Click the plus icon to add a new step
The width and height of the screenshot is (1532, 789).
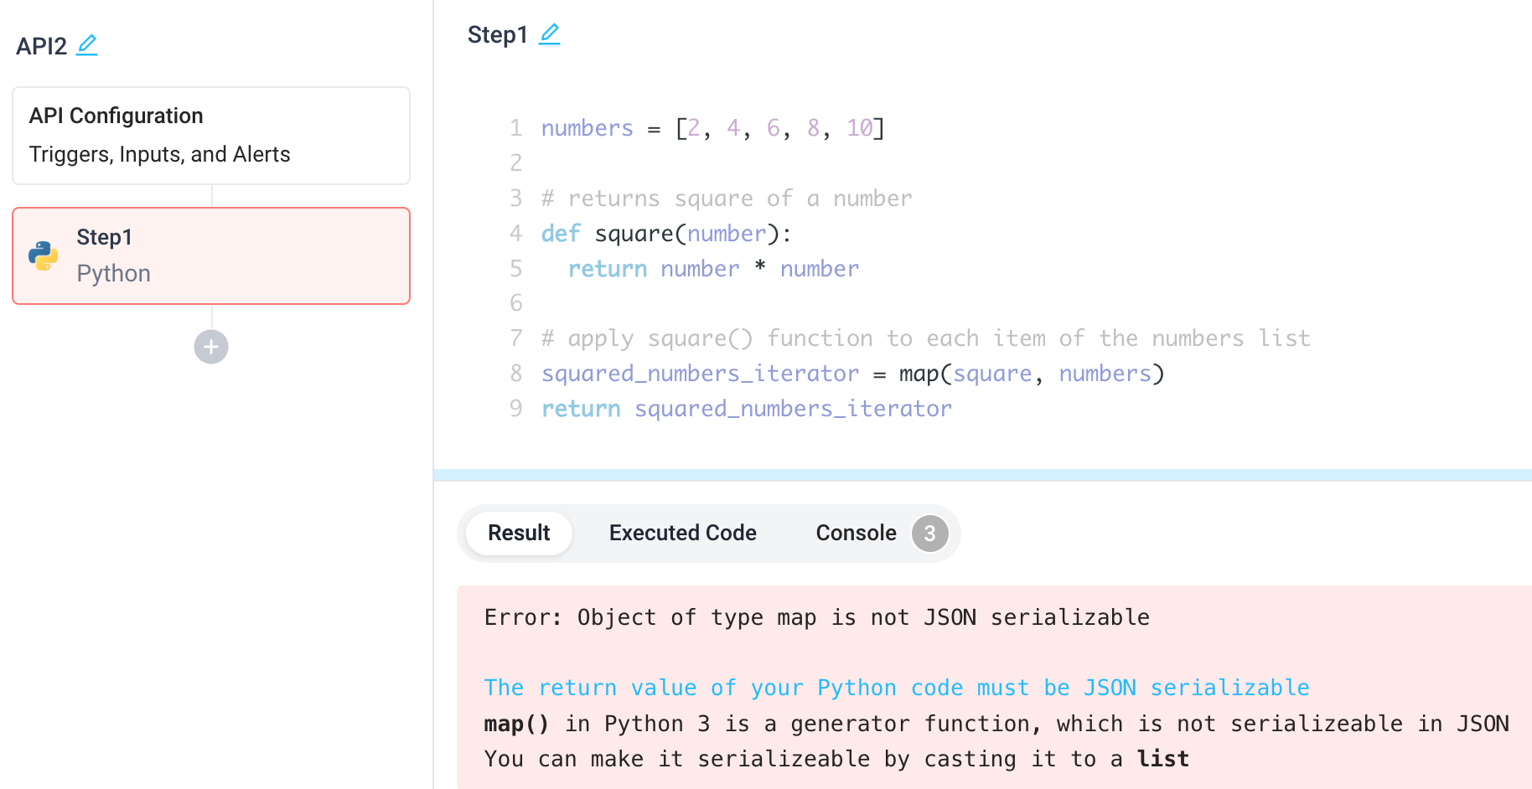[x=210, y=346]
